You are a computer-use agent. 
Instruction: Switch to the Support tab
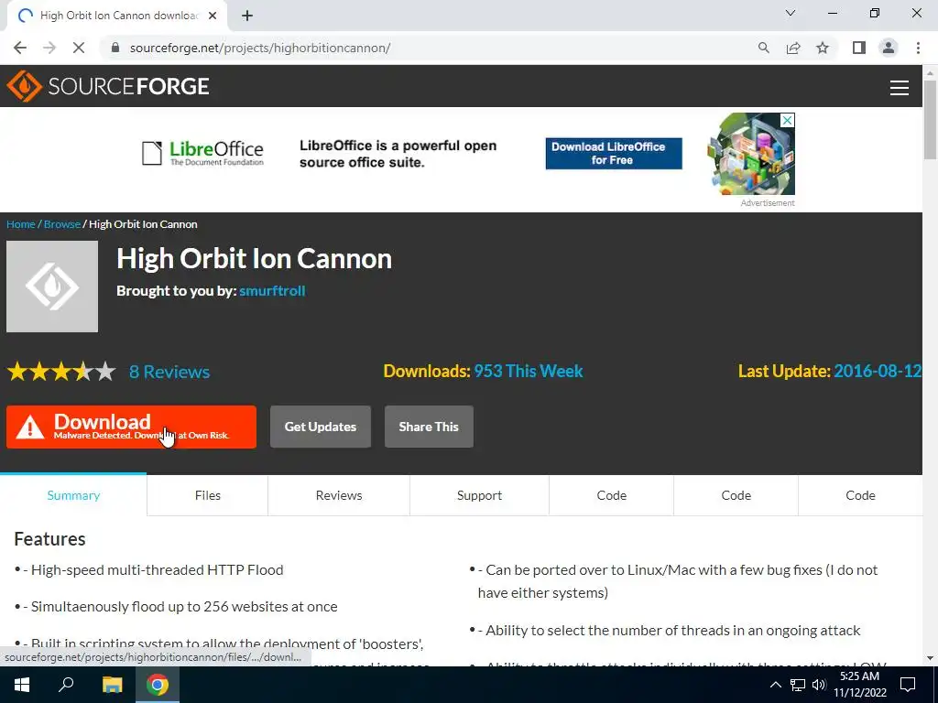(x=479, y=495)
